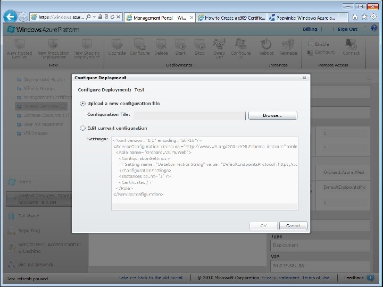Select Storage Accounts (1) tree item
The width and height of the screenshot is (383, 287).
pos(43,115)
